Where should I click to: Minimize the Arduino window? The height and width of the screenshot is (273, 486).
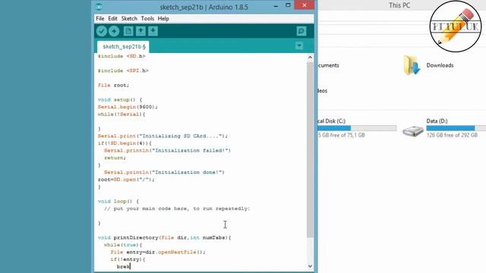tap(276, 5)
